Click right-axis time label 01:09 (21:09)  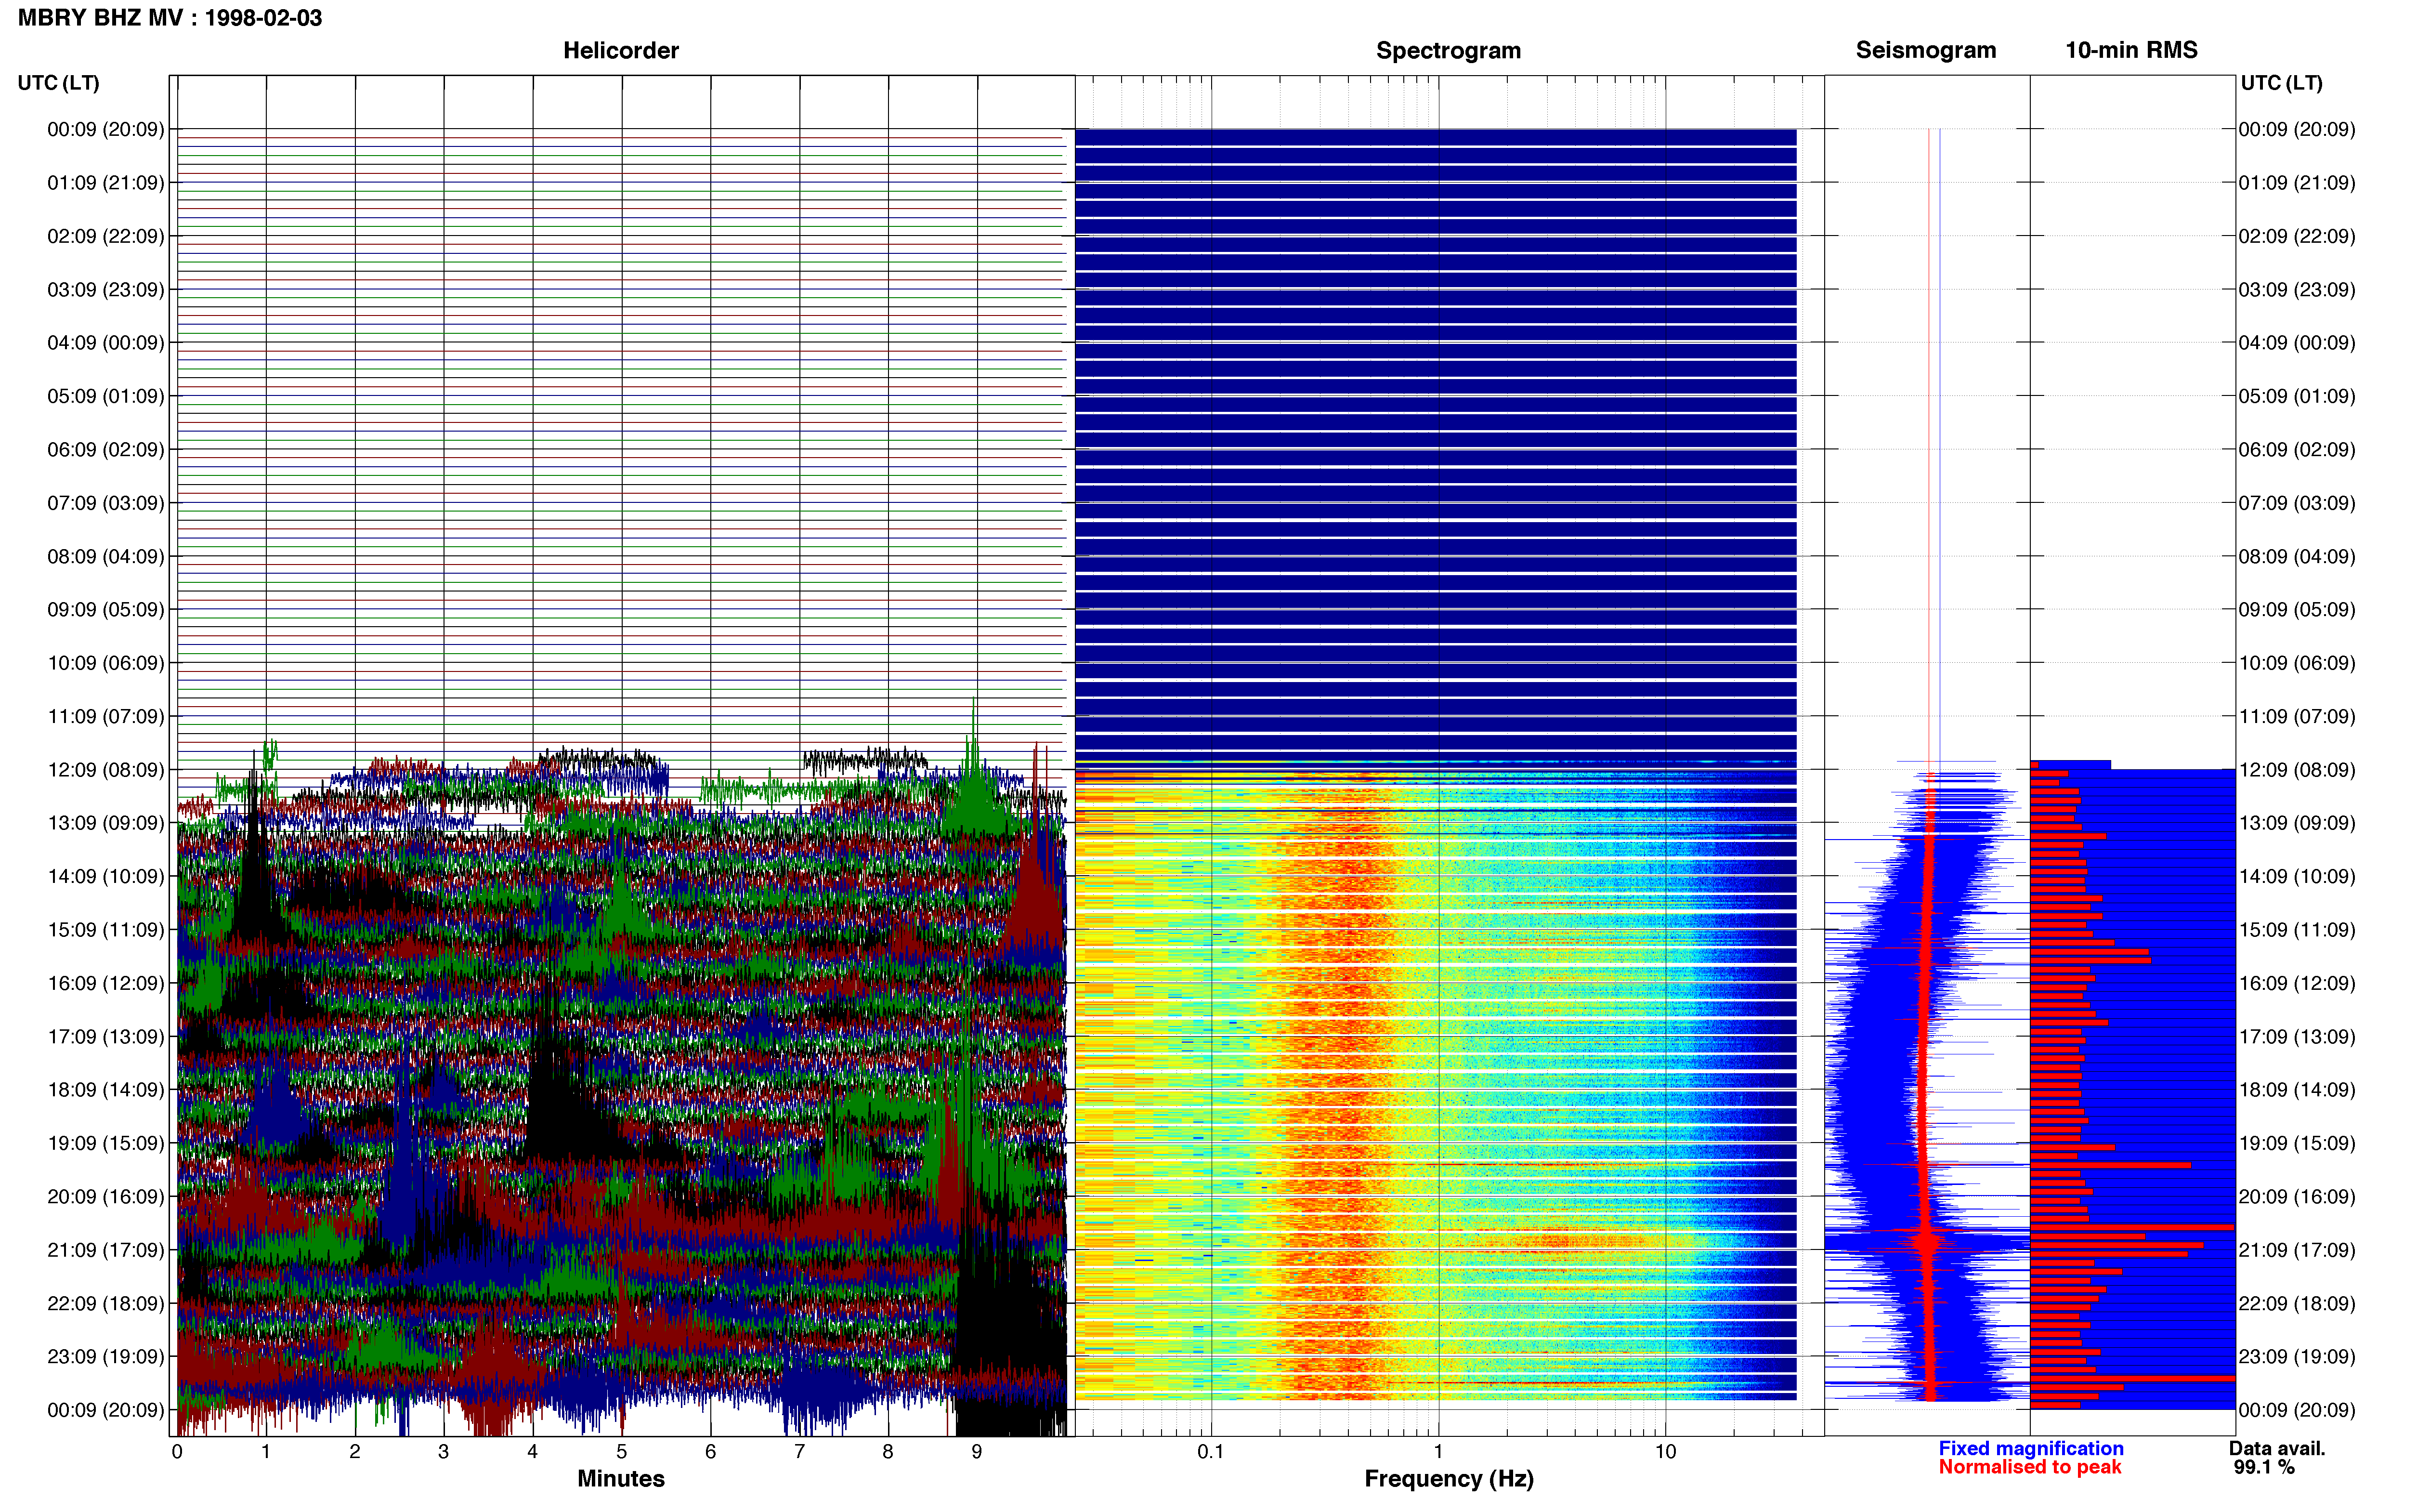[x=2297, y=183]
